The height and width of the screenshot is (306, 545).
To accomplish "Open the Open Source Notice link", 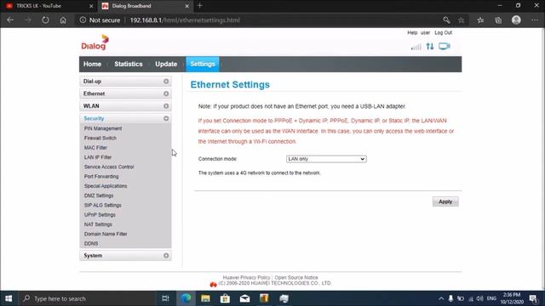I will [296, 278].
